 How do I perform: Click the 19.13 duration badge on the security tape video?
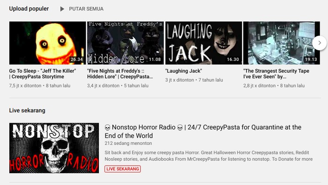(x=311, y=59)
